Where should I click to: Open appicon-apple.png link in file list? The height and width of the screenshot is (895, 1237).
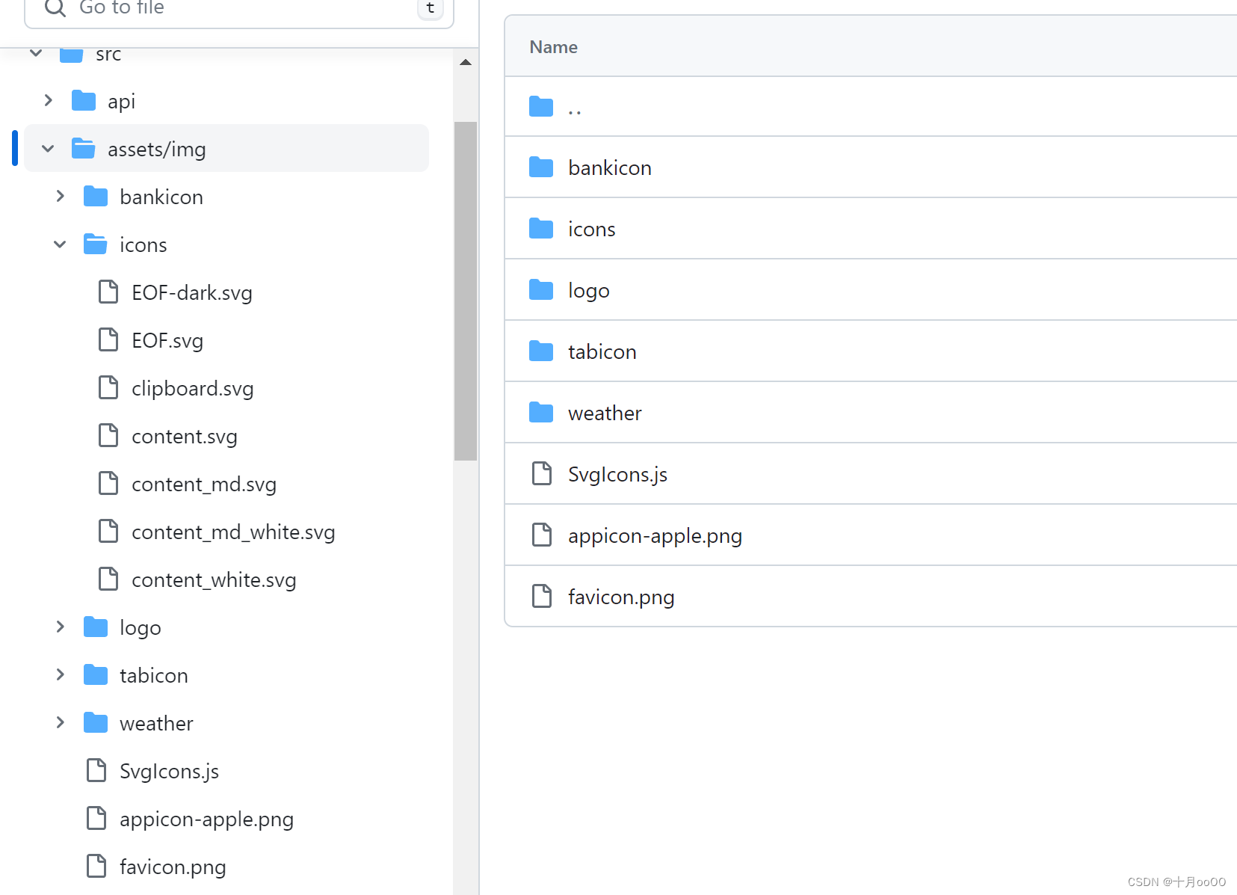click(x=655, y=535)
